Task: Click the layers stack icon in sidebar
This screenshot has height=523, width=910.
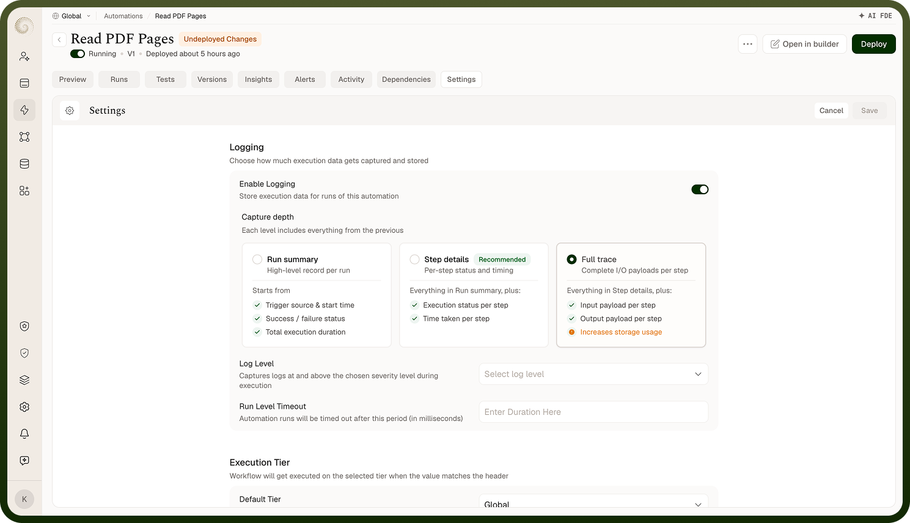Action: (x=24, y=380)
